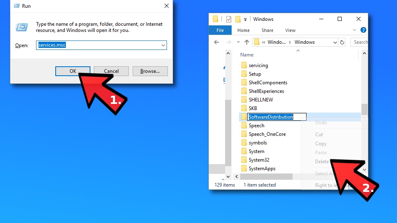
Task: Select the SKB folder
Action: (253, 108)
